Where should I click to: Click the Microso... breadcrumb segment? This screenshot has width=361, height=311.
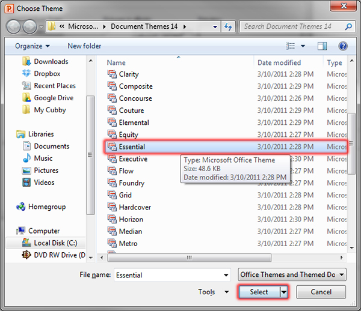click(83, 26)
